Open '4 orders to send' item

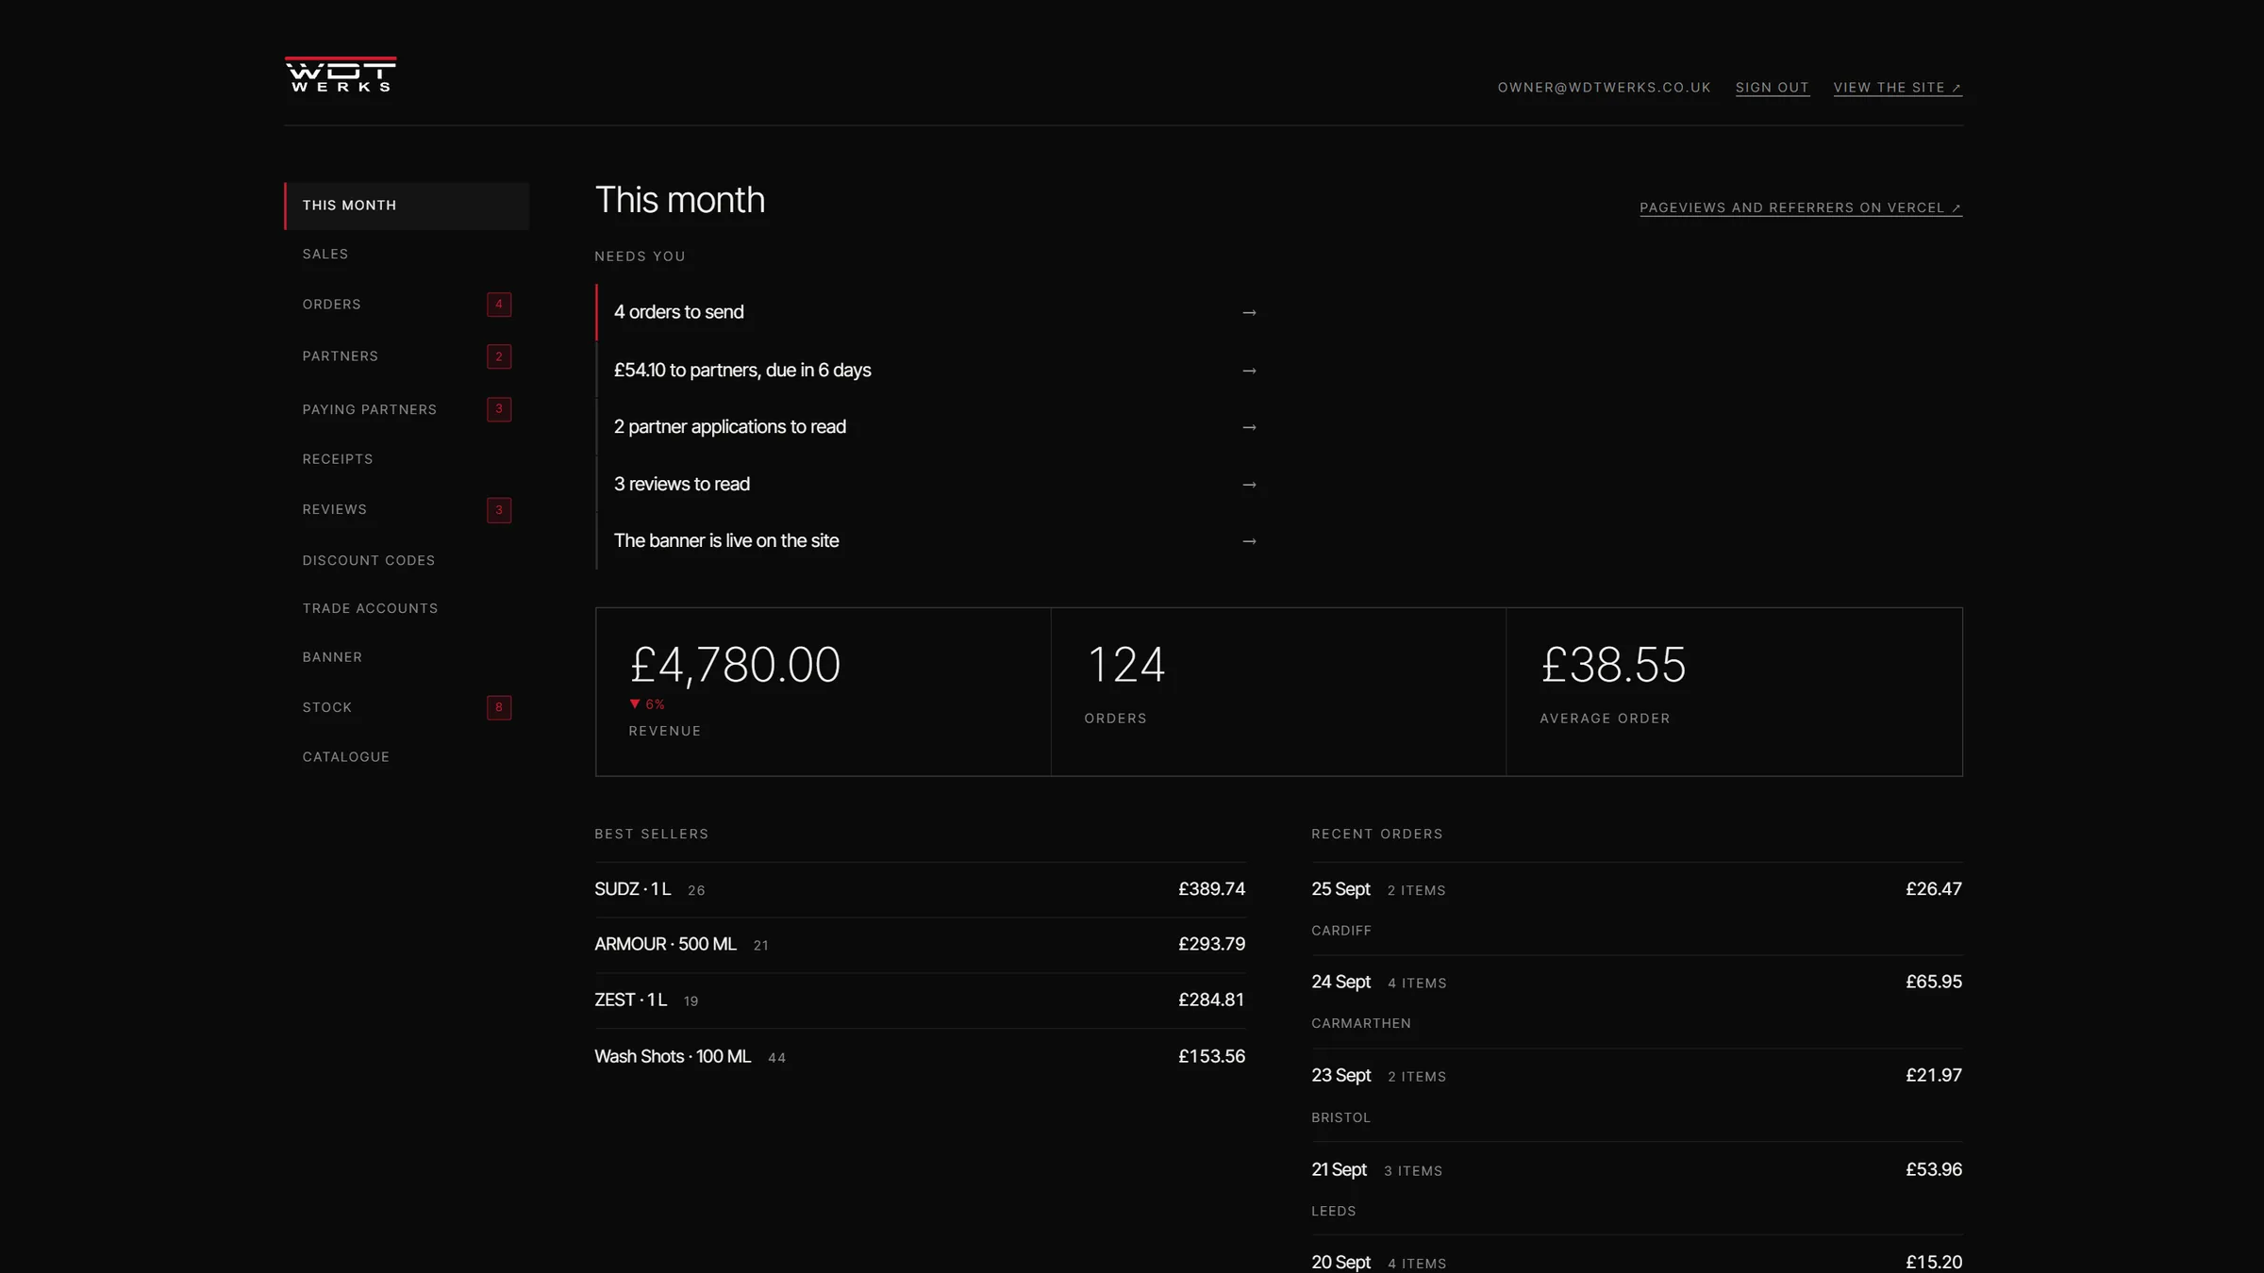click(x=928, y=312)
